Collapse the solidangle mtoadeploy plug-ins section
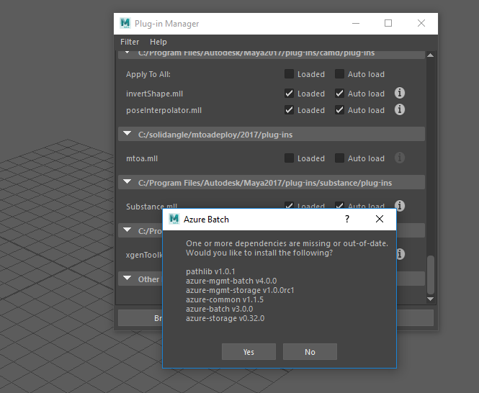 pos(127,134)
